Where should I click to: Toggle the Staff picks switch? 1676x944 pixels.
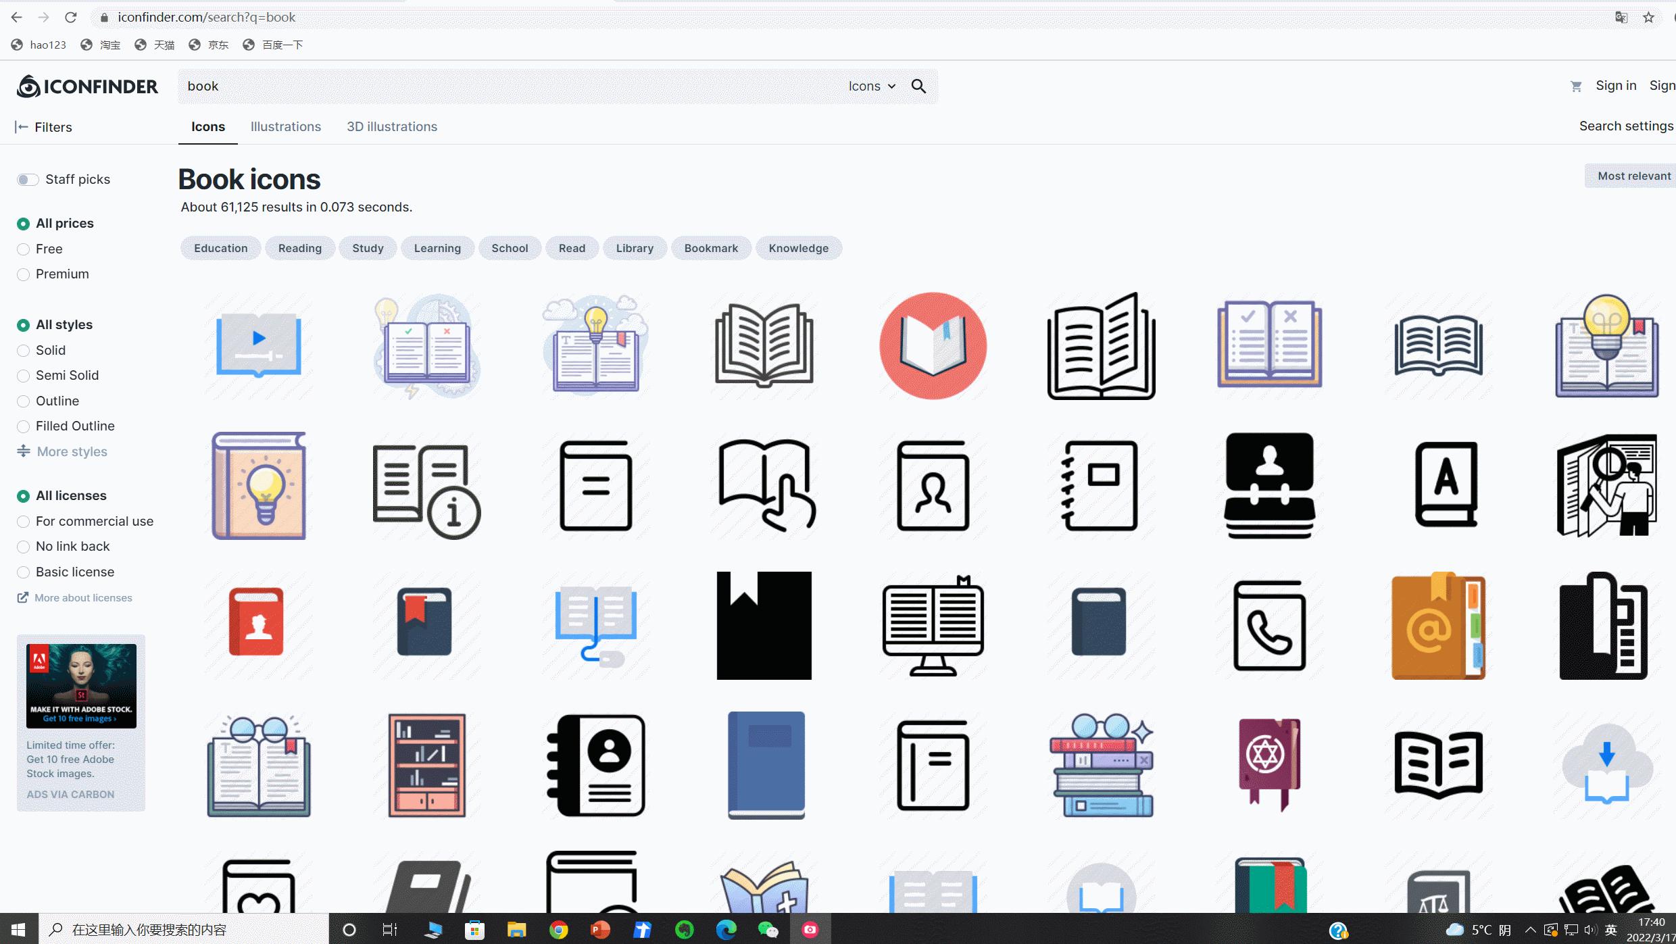pos(28,179)
